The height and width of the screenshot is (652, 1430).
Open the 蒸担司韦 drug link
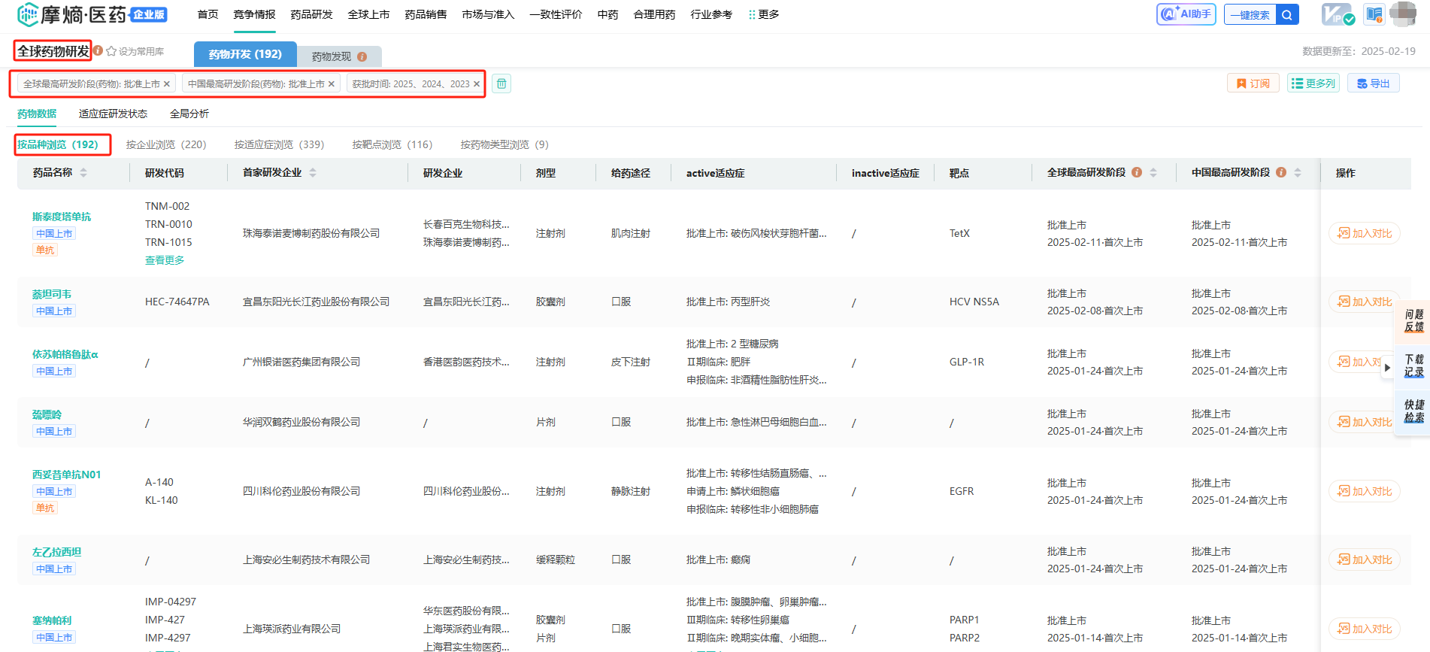(x=52, y=294)
